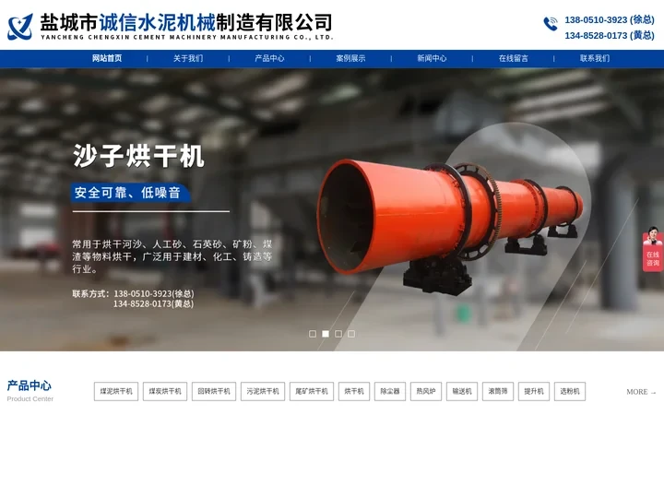Select the 热风炉 product category
The image size is (664, 498).
(426, 391)
